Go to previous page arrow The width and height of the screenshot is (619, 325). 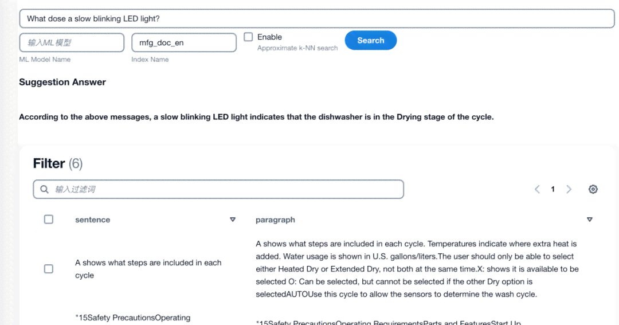coord(537,189)
